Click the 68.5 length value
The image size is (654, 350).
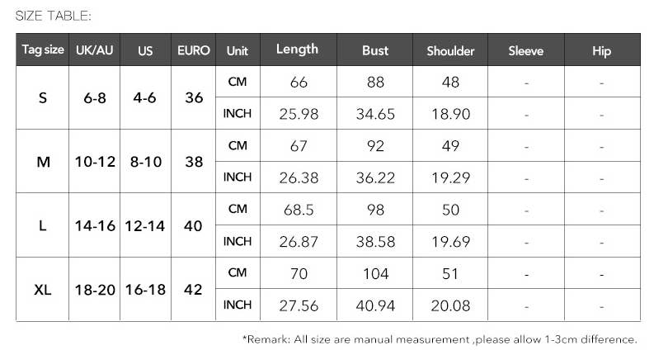coord(298,210)
